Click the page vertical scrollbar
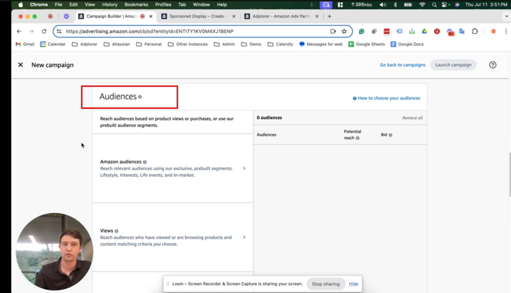Image resolution: width=511 pixels, height=293 pixels. 510,175
